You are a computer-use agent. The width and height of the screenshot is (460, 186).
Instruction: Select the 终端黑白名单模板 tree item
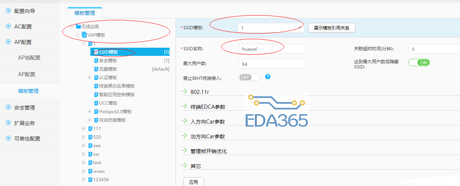[117, 86]
